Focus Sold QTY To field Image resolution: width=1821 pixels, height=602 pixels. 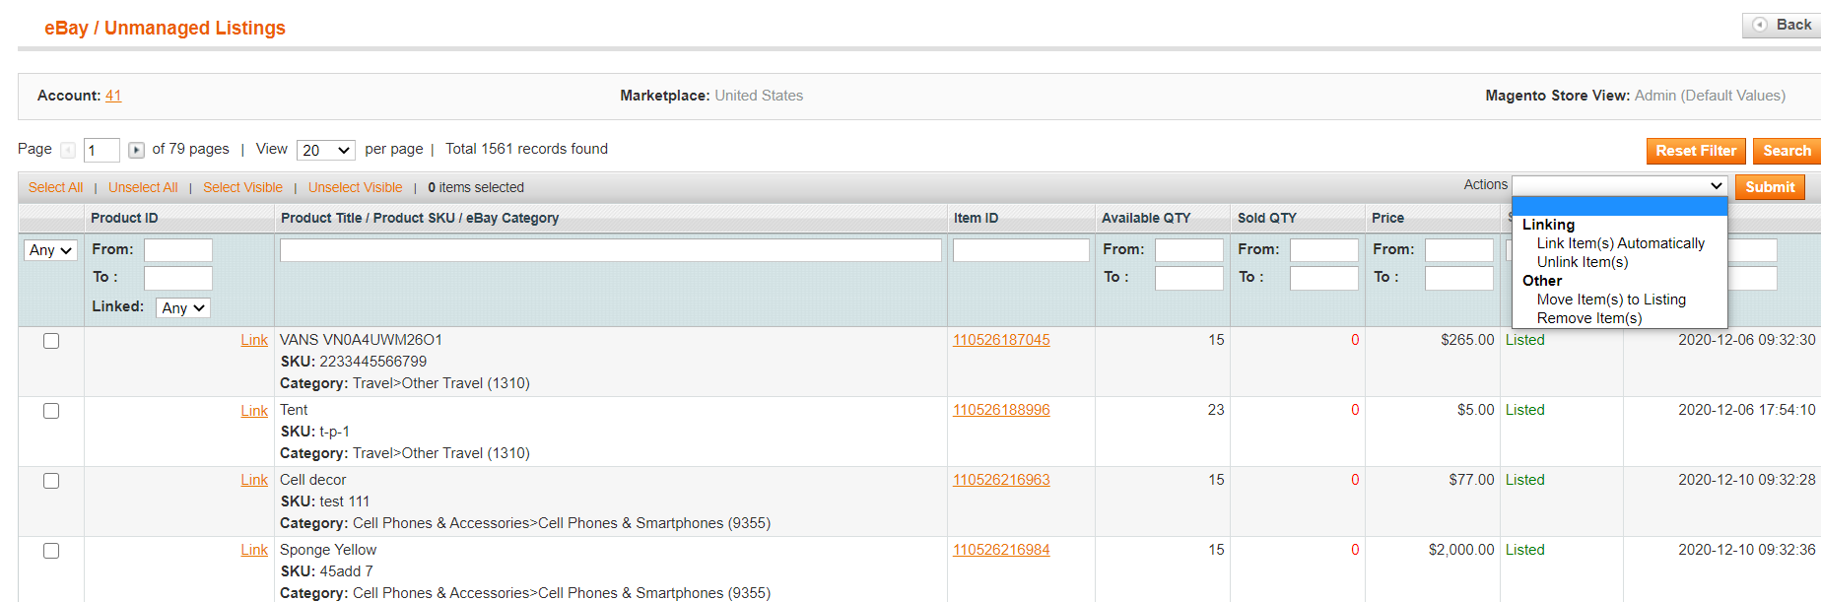tap(1324, 278)
